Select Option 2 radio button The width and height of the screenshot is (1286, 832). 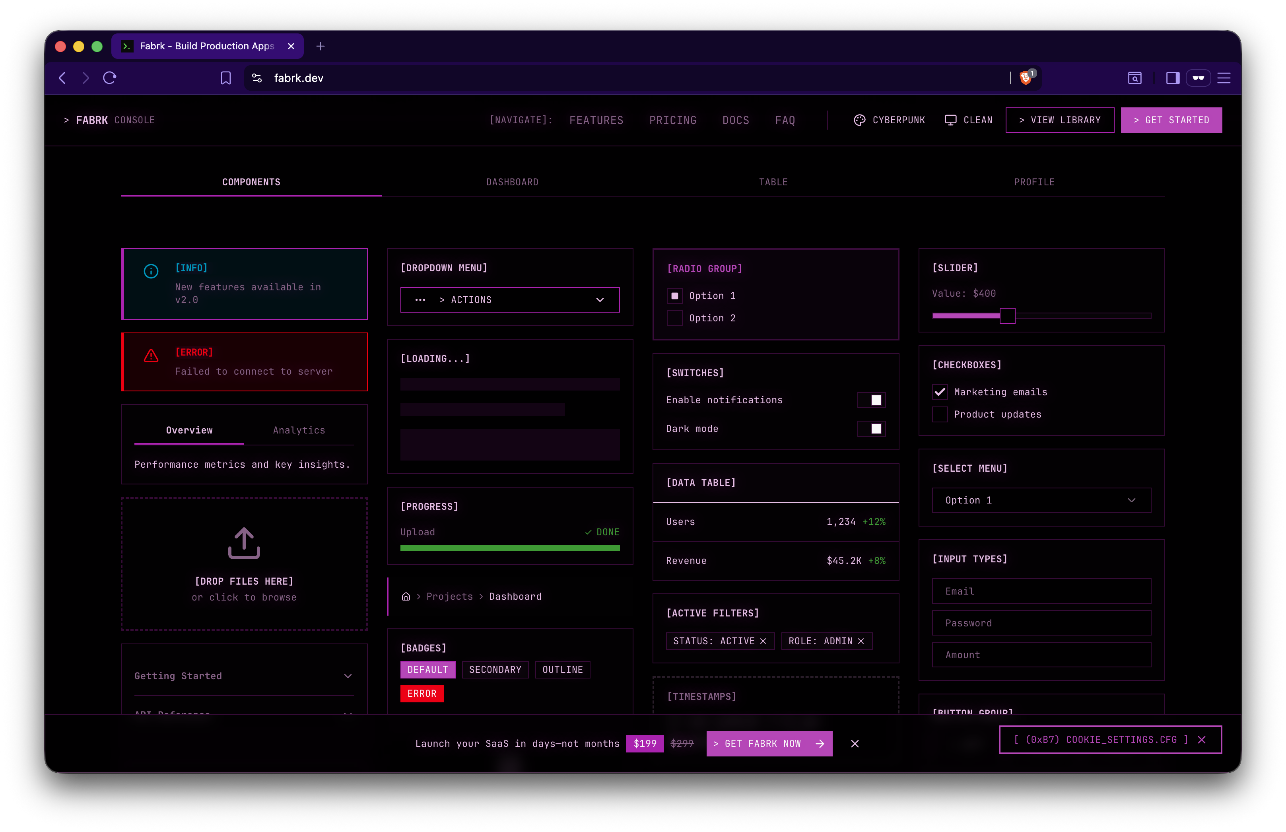674,318
